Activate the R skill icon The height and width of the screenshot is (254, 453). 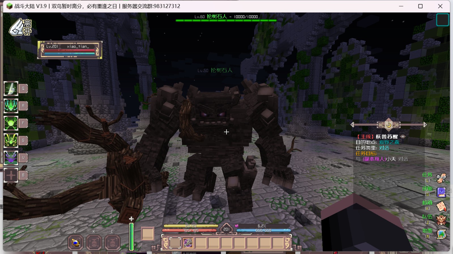click(x=11, y=106)
